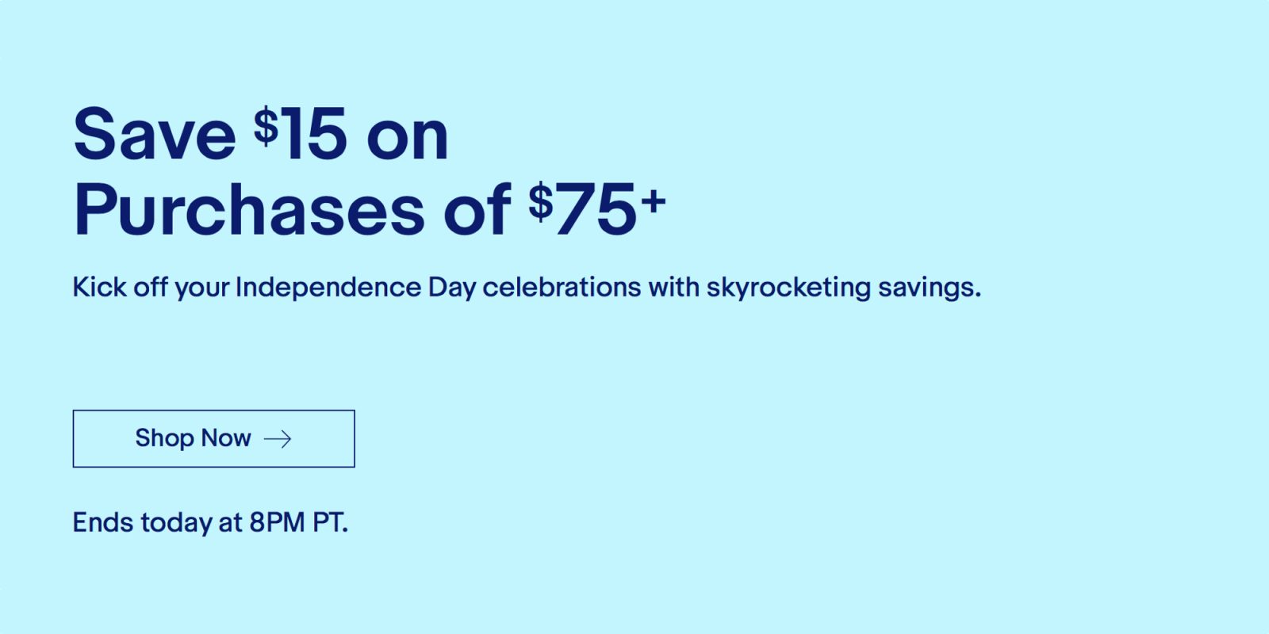Click the "skyrocketing savings" phrase

tap(843, 287)
